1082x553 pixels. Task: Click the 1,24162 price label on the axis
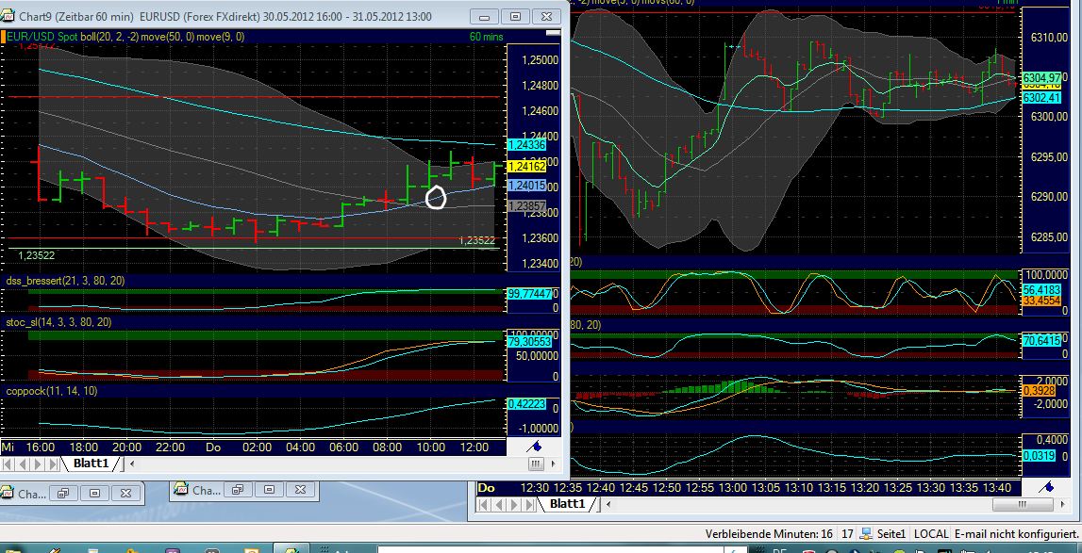526,168
